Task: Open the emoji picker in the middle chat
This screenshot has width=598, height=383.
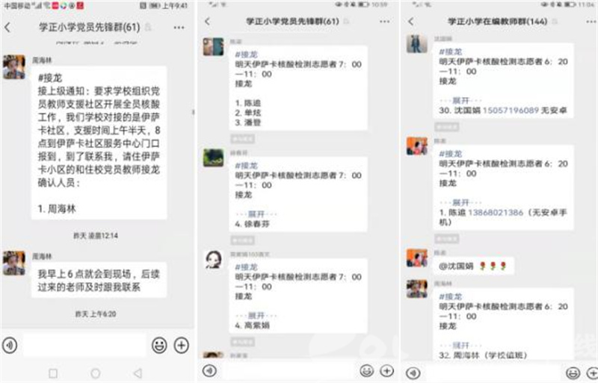Action: pyautogui.click(x=367, y=370)
